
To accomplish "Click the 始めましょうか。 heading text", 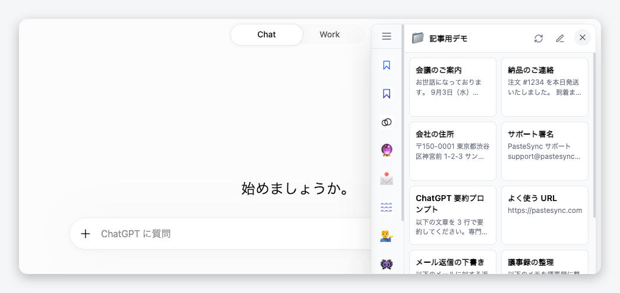I will (x=295, y=189).
